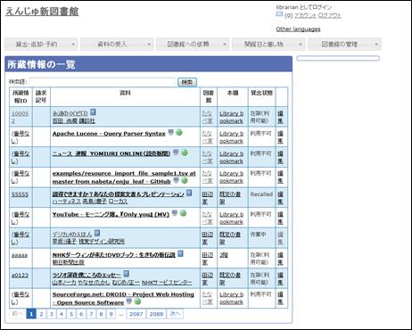The image size is (412, 330).
Task: Open the 貸出・返却・予約 menu
Action: [x=41, y=45]
